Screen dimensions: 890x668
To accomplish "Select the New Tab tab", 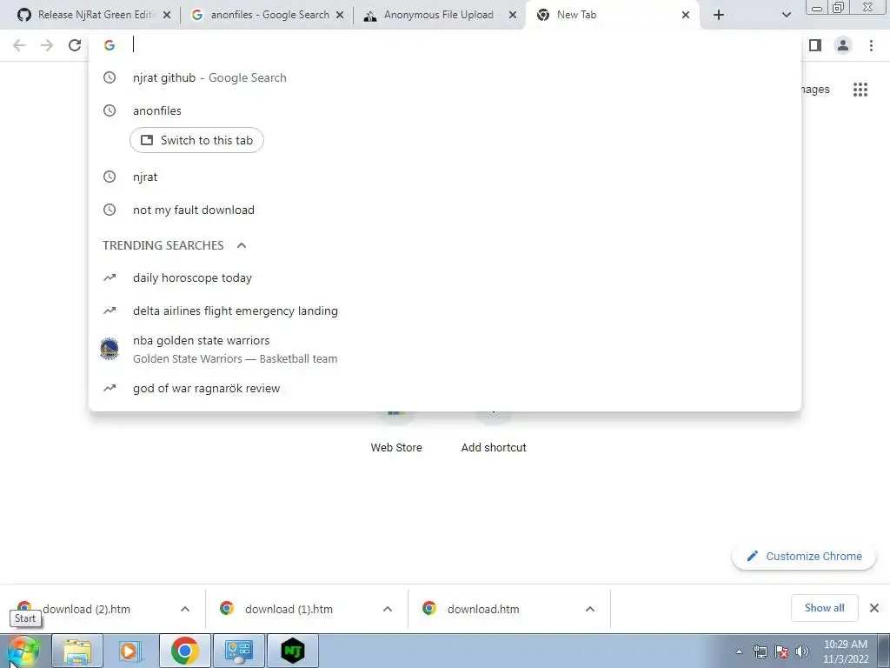I will pos(610,15).
